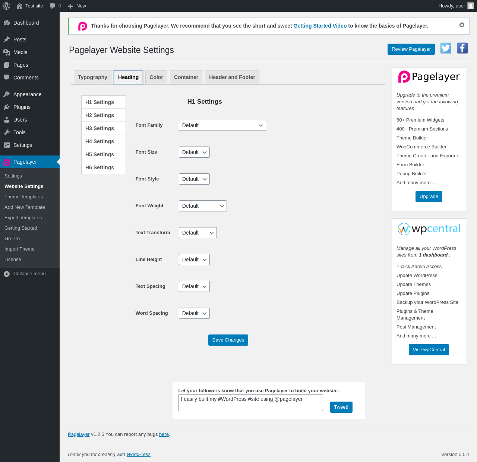Switch to the Container tab

pyautogui.click(x=186, y=77)
